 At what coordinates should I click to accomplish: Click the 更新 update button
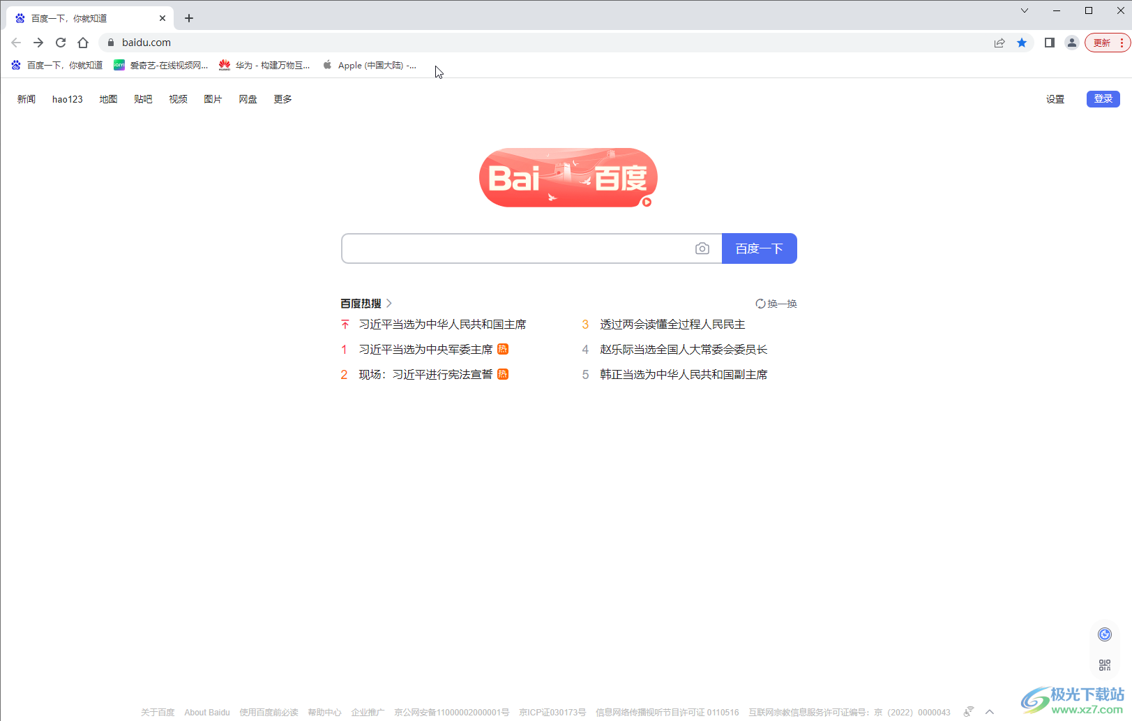click(1102, 43)
